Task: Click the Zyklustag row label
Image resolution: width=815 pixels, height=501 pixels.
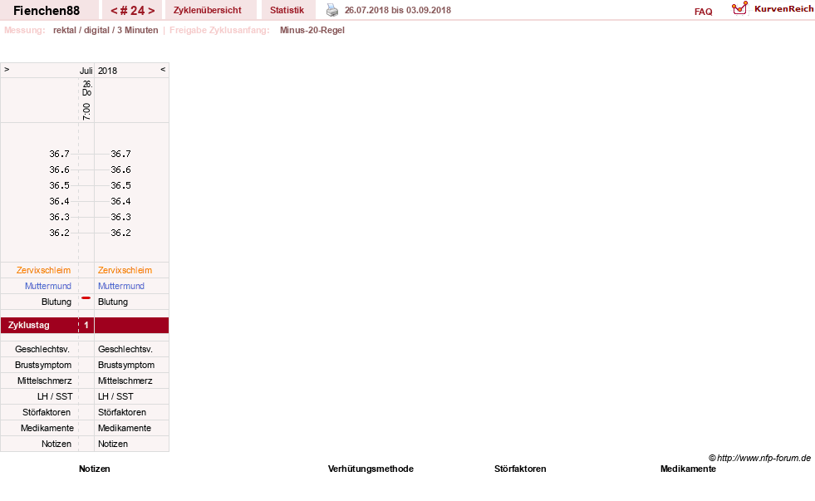Action: click(x=28, y=326)
